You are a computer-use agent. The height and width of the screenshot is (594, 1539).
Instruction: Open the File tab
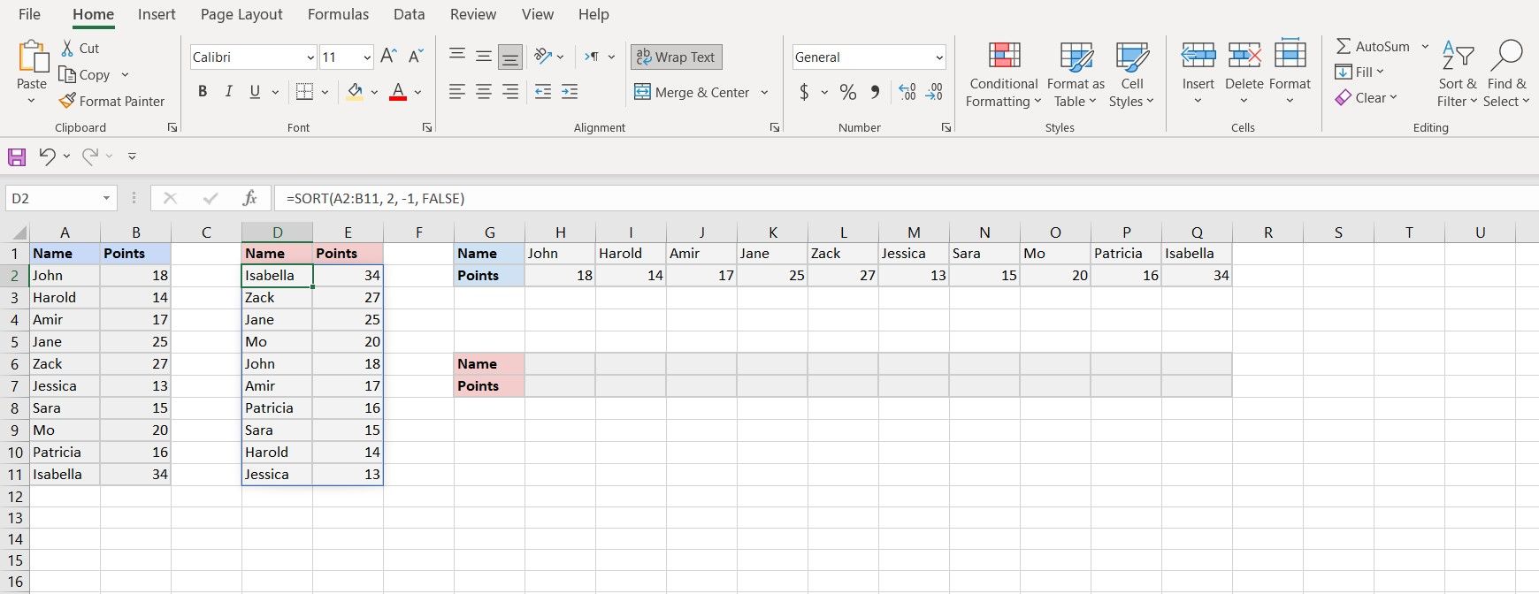29,14
